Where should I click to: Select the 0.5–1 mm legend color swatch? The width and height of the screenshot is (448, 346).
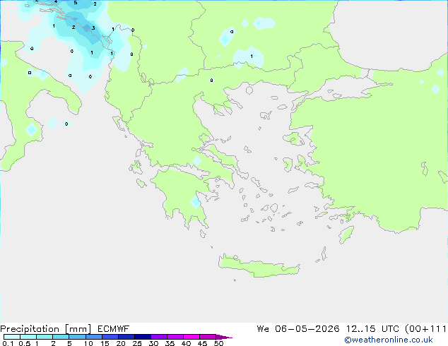tap(28, 337)
